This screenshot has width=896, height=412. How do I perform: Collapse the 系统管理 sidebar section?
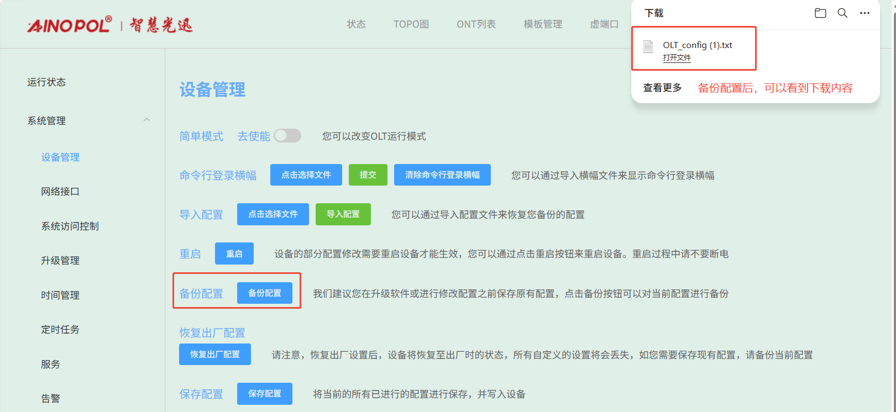(146, 120)
